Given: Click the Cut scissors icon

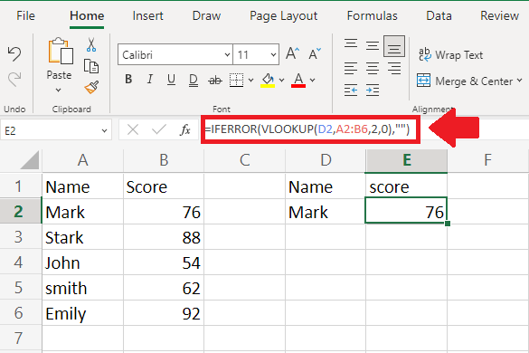Looking at the screenshot, I should click(91, 45).
